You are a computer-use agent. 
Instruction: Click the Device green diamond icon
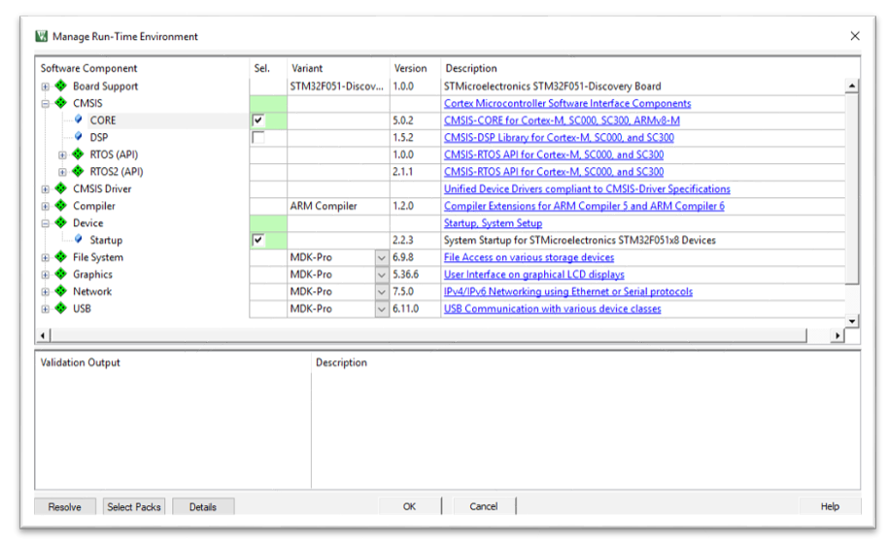pyautogui.click(x=61, y=222)
